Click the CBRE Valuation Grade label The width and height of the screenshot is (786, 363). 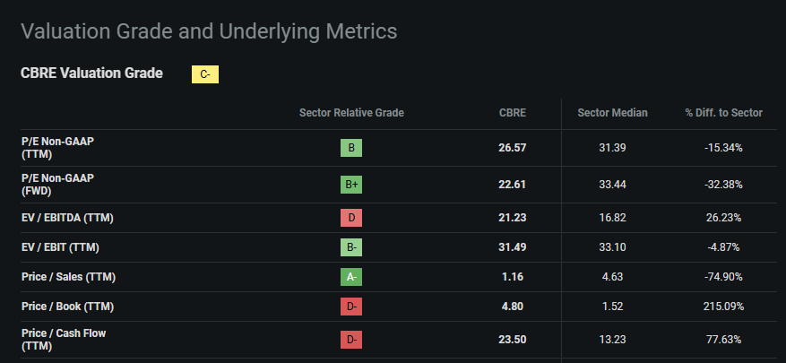91,73
